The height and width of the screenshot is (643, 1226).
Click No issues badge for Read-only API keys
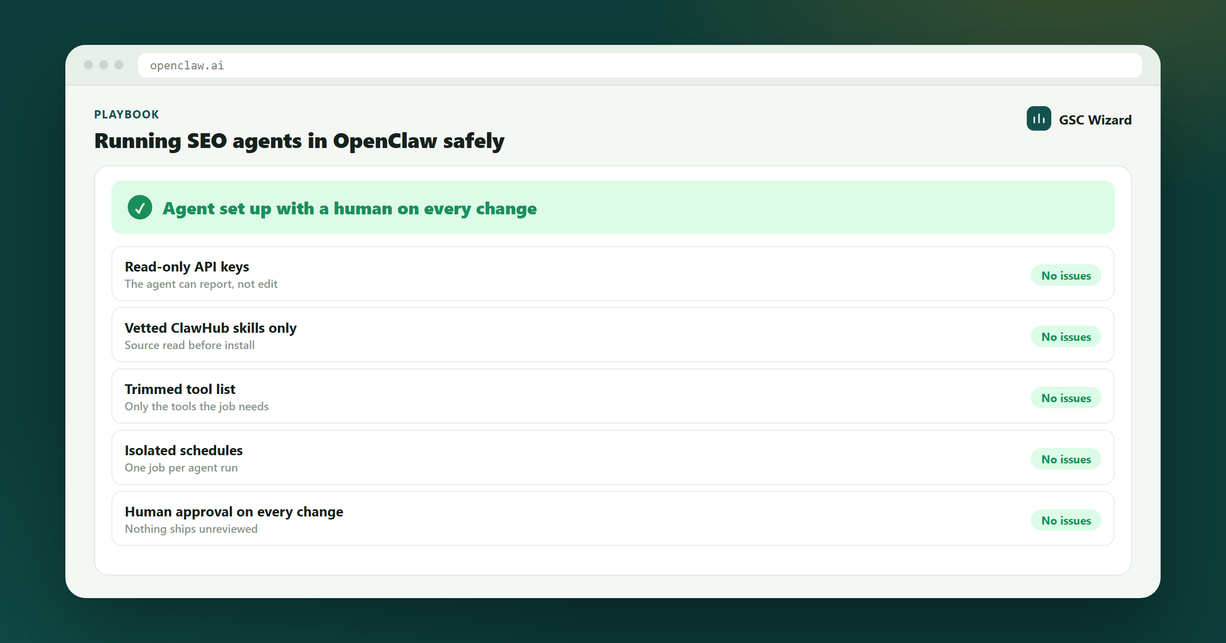point(1066,276)
